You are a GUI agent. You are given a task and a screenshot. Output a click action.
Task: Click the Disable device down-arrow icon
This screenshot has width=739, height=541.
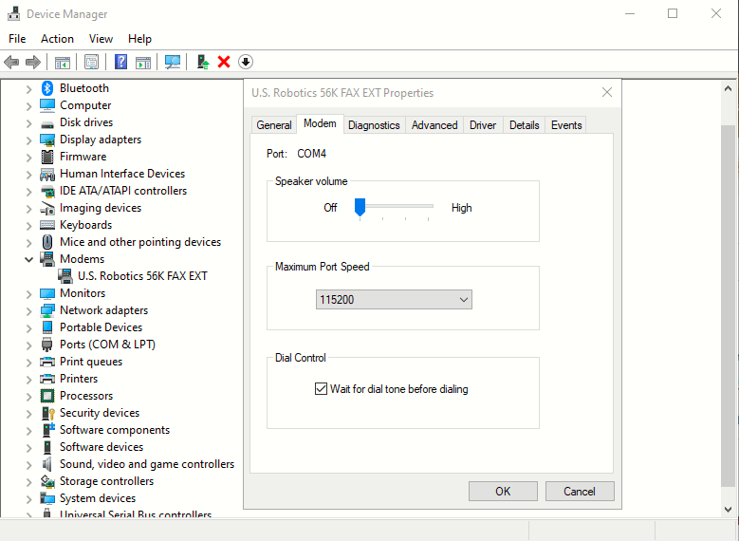tap(246, 62)
